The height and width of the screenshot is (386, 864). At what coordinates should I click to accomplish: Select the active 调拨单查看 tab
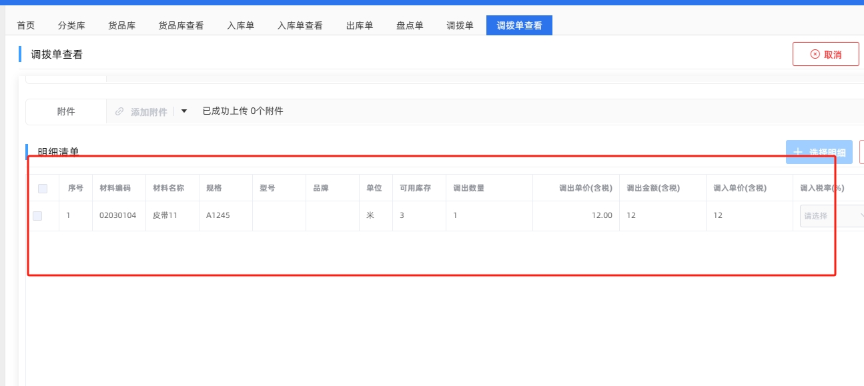click(519, 26)
